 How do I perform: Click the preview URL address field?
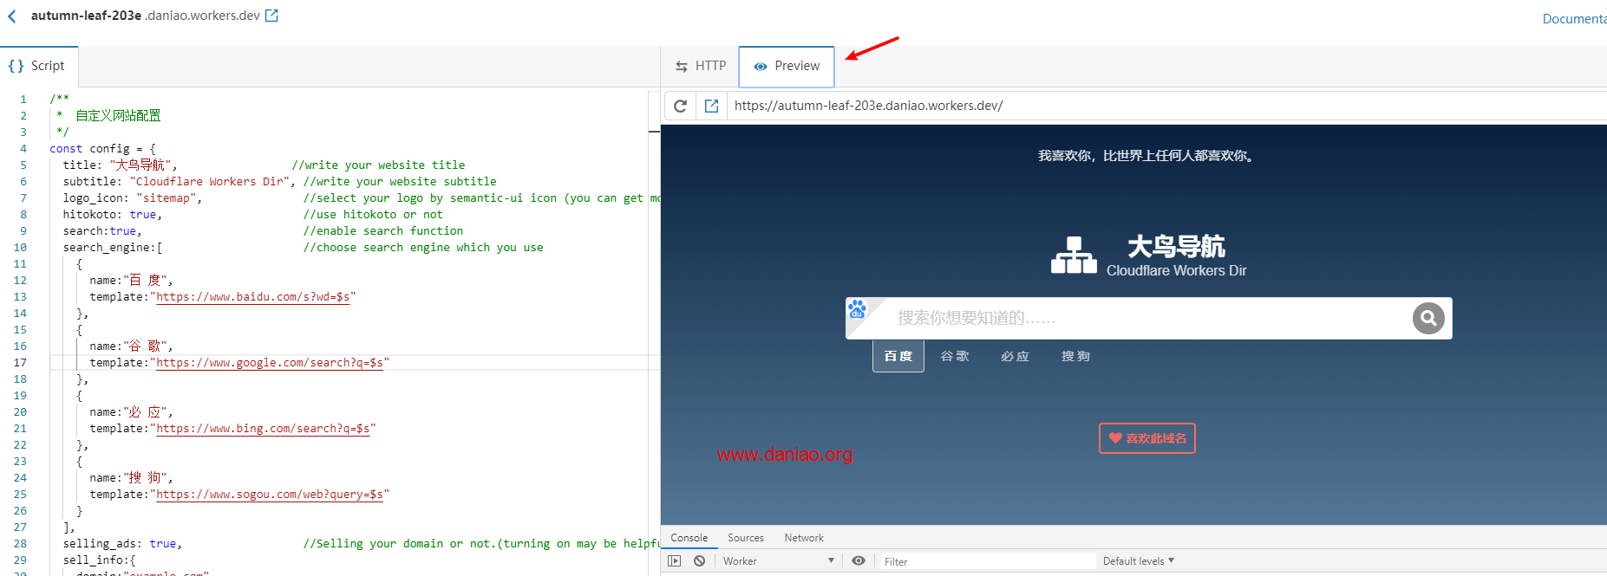coord(1168,106)
